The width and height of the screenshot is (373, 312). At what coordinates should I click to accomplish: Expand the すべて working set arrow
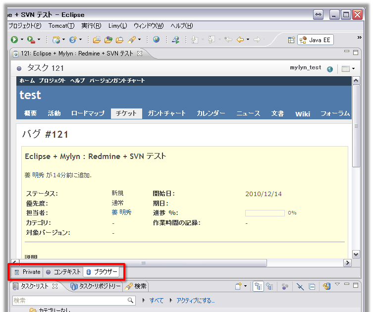point(144,300)
